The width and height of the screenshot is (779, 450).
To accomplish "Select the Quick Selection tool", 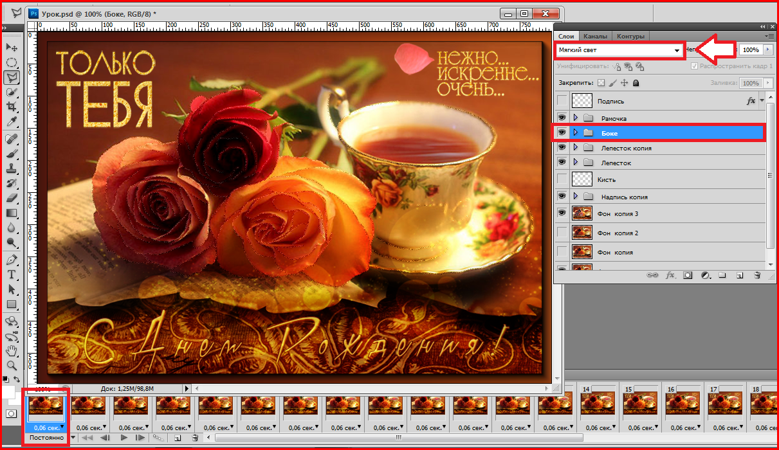I will [12, 93].
